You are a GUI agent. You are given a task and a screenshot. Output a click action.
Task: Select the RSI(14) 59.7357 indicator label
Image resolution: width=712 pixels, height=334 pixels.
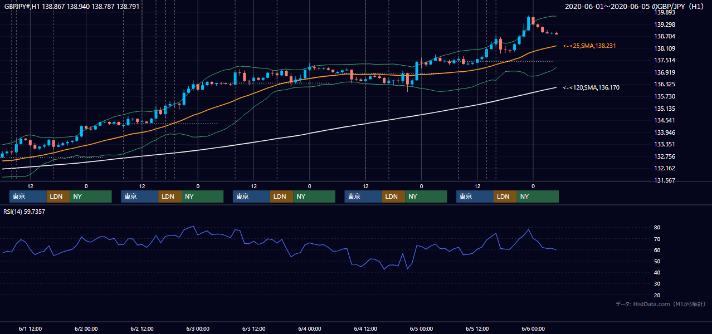pos(25,212)
